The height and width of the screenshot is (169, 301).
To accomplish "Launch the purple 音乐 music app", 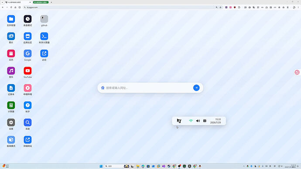I will pyautogui.click(x=11, y=71).
